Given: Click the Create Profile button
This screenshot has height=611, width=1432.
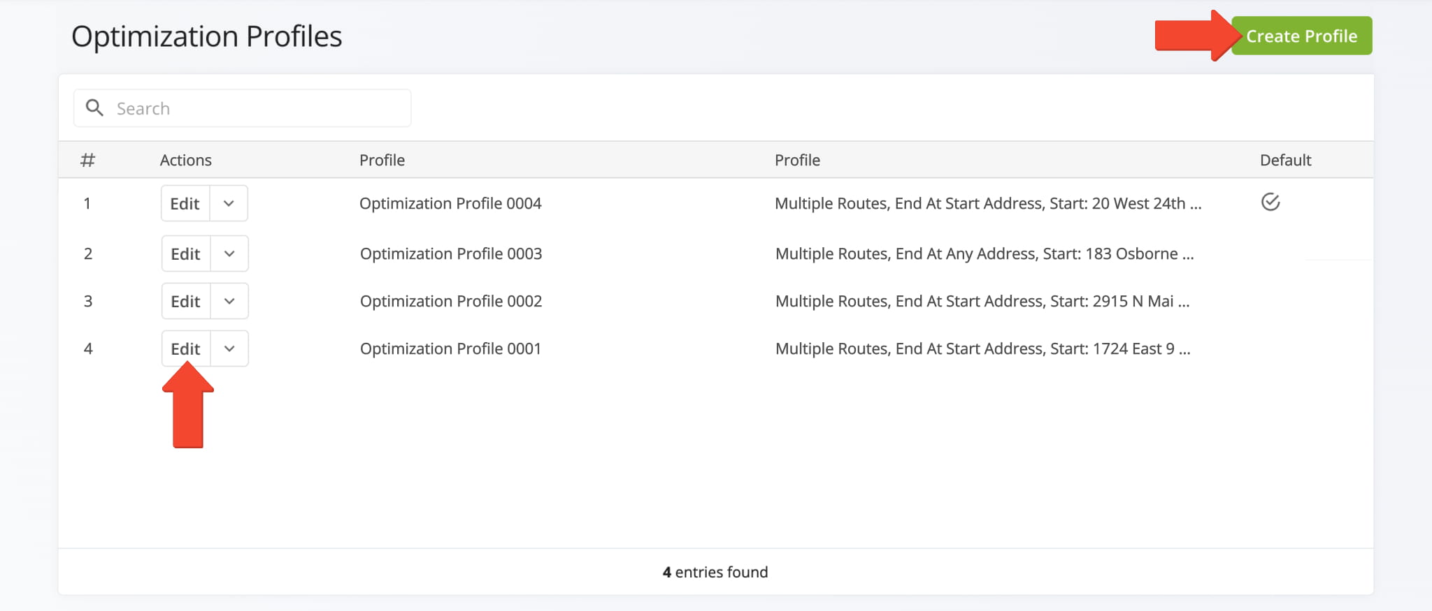Looking at the screenshot, I should pyautogui.click(x=1301, y=36).
